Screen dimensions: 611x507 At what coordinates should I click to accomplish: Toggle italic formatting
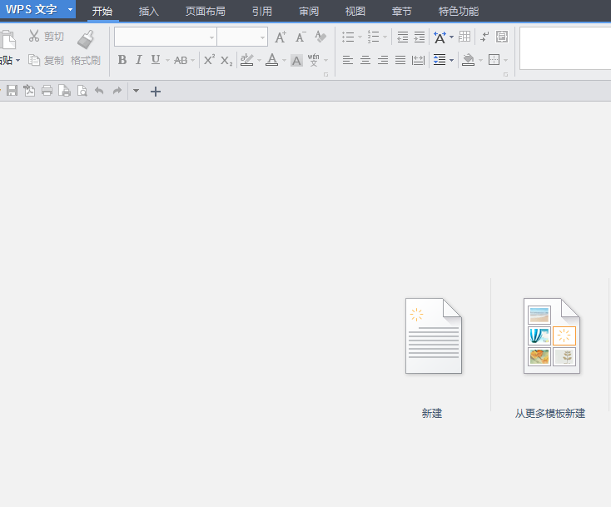(x=139, y=60)
